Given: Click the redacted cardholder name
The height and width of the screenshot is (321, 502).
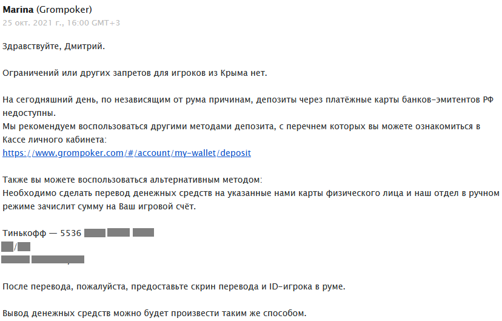Looking at the screenshot, I should (x=42, y=260).
